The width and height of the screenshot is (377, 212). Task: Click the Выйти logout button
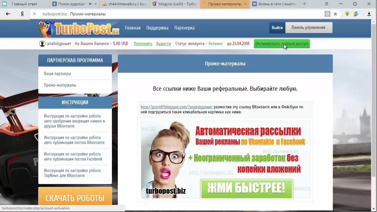[277, 28]
